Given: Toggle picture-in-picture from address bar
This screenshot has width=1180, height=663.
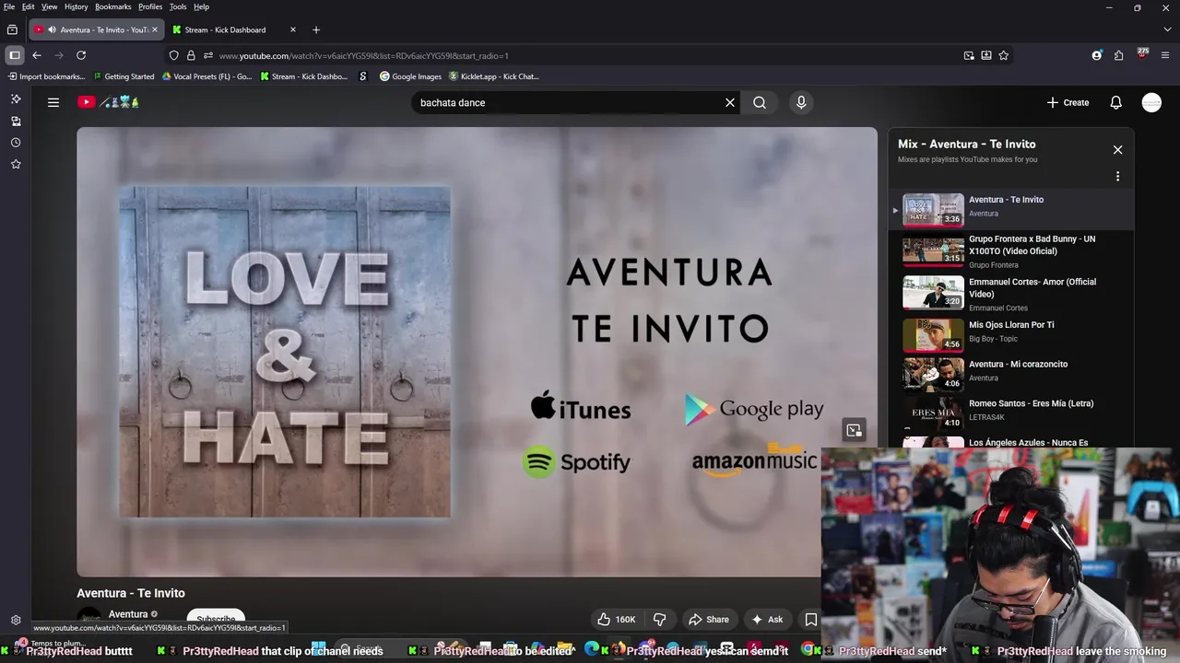Looking at the screenshot, I should click(x=969, y=55).
